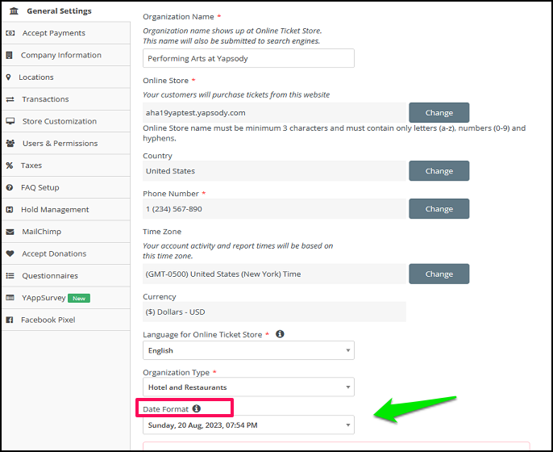This screenshot has height=452, width=553.
Task: Click the Hold Management icon
Action: pyautogui.click(x=10, y=210)
